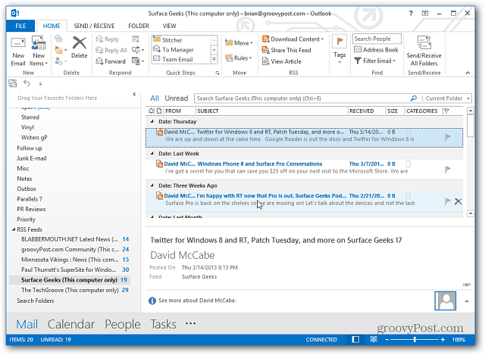Viewport: 485px width, 355px height.
Task: Open Tasks in navigation bar
Action: (x=164, y=324)
